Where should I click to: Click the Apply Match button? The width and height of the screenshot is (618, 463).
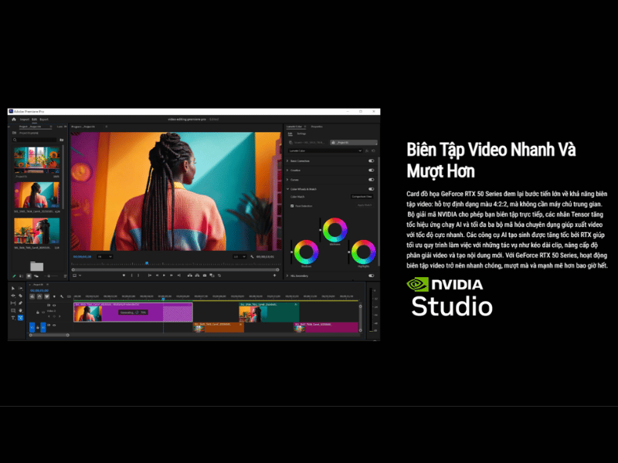(364, 205)
